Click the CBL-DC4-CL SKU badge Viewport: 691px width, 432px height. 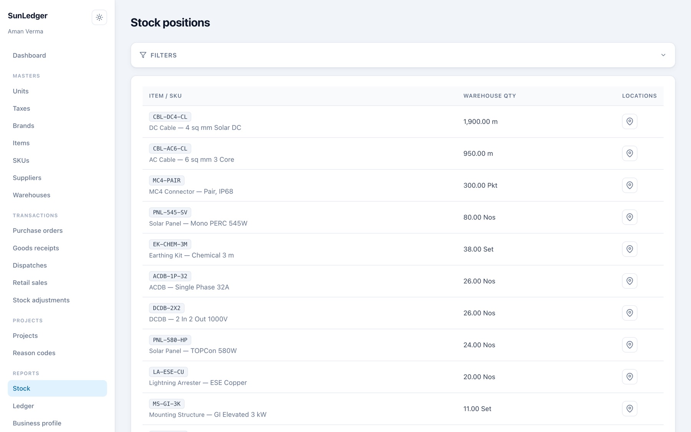(170, 117)
